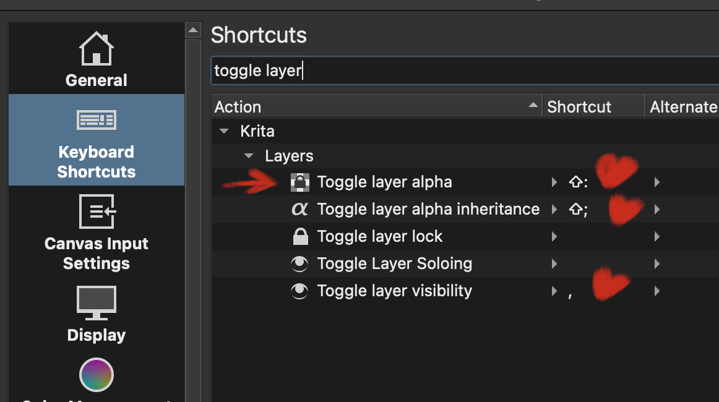Collapse the Layers tree group
This screenshot has height=402, width=719.
pyautogui.click(x=249, y=156)
